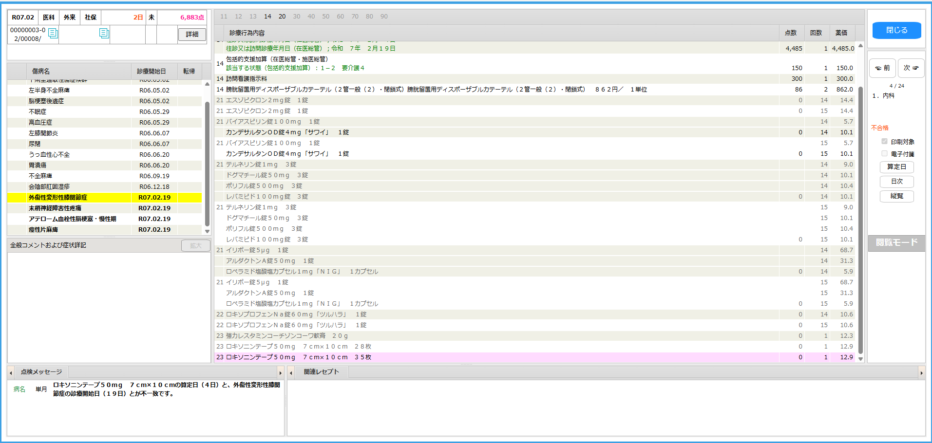Screen dimensions: 932x443
Task: Select the 強力レスタミンコーチゾンコーワ軟膏 20g row
Action: point(535,336)
